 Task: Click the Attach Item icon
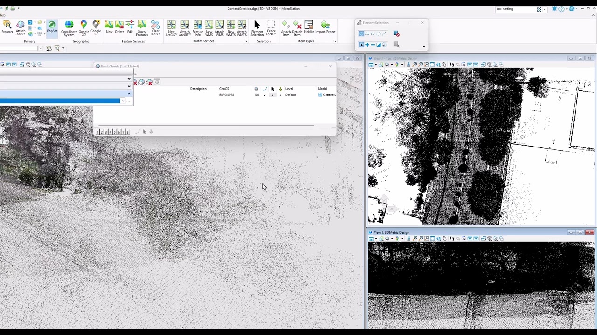pyautogui.click(x=286, y=29)
